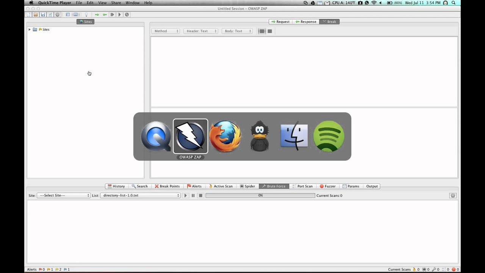Image resolution: width=485 pixels, height=273 pixels.
Task: Open the directory-list-1.0.txt list dropdown
Action: click(x=140, y=196)
